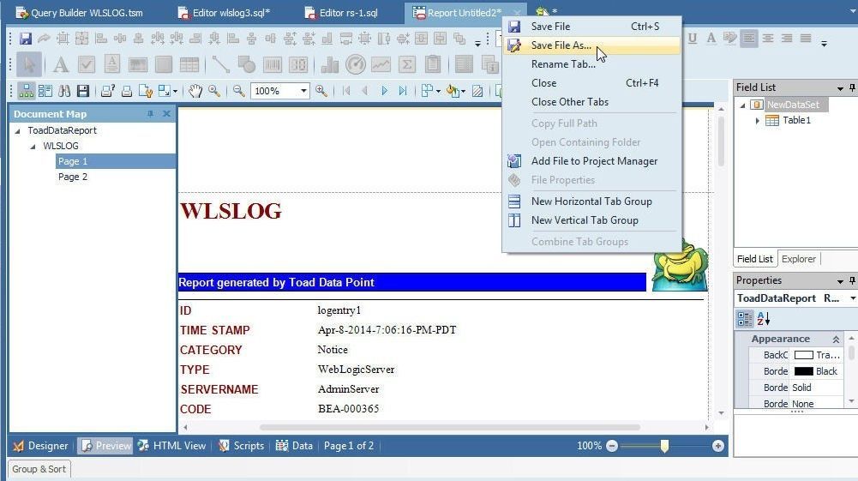Open the Scale dropdown arrow

(x=175, y=92)
